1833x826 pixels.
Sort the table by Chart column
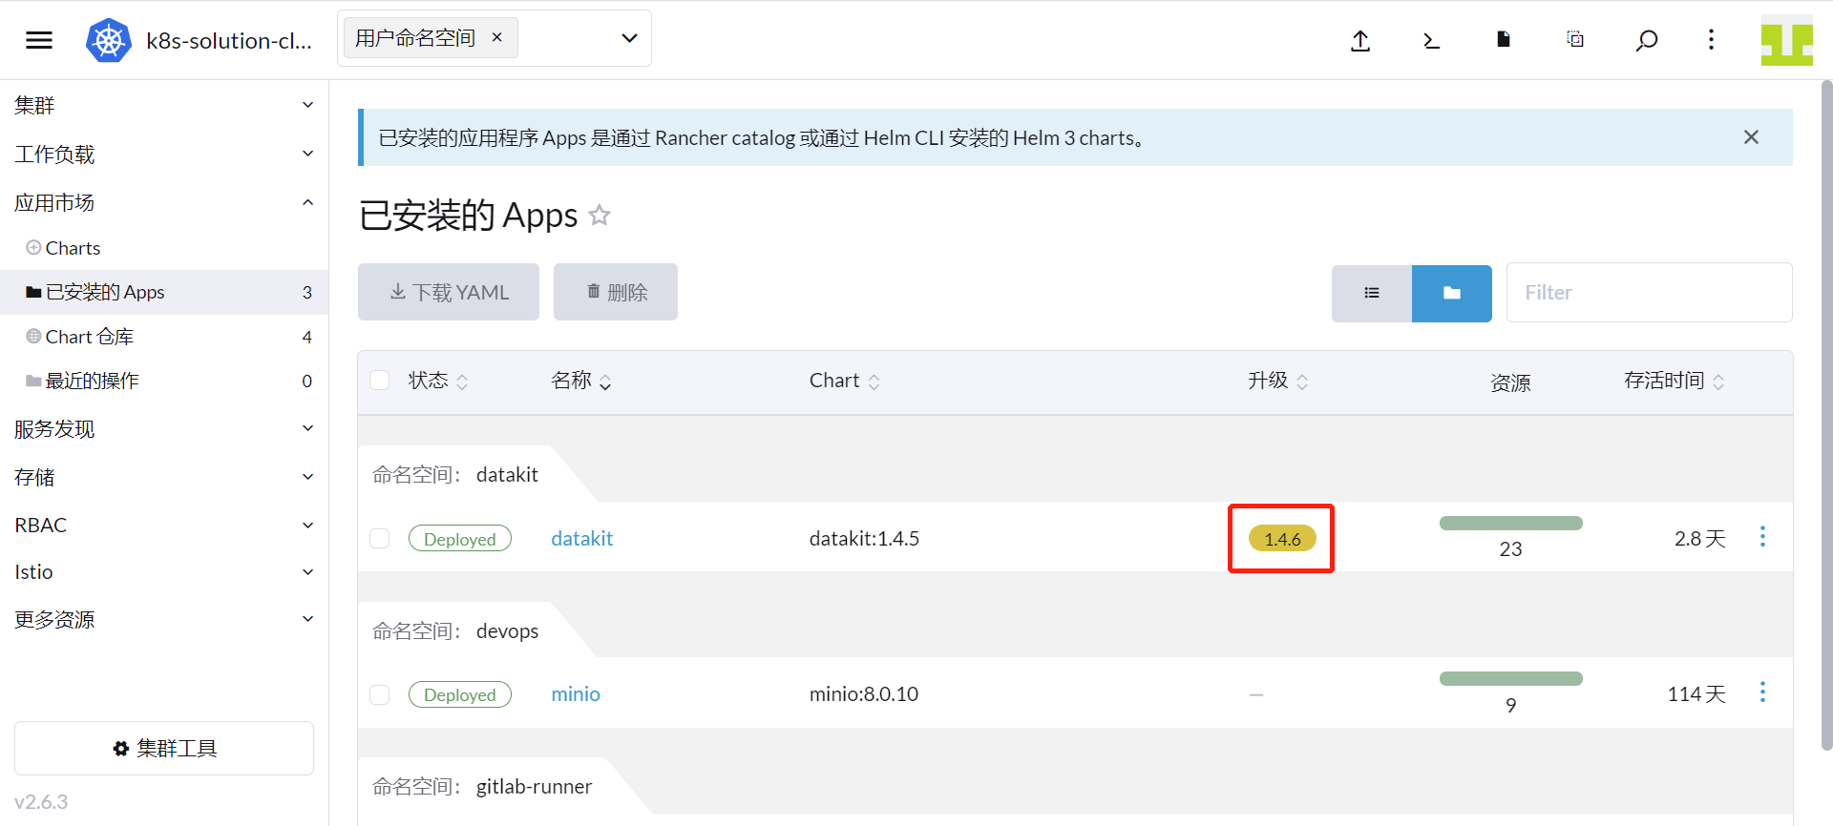[x=845, y=381]
